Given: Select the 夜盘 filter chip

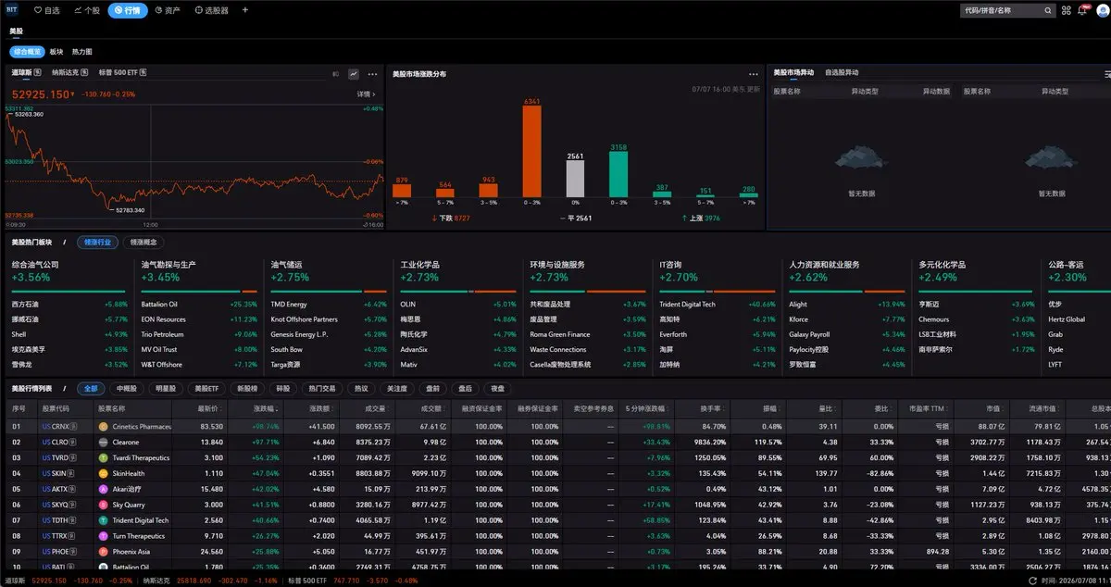Looking at the screenshot, I should pyautogui.click(x=498, y=389).
